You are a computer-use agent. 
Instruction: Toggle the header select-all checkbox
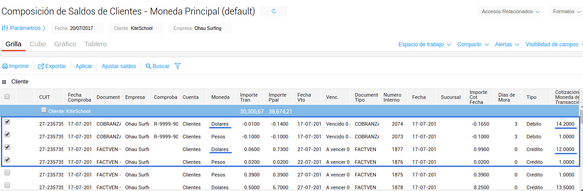(7, 97)
